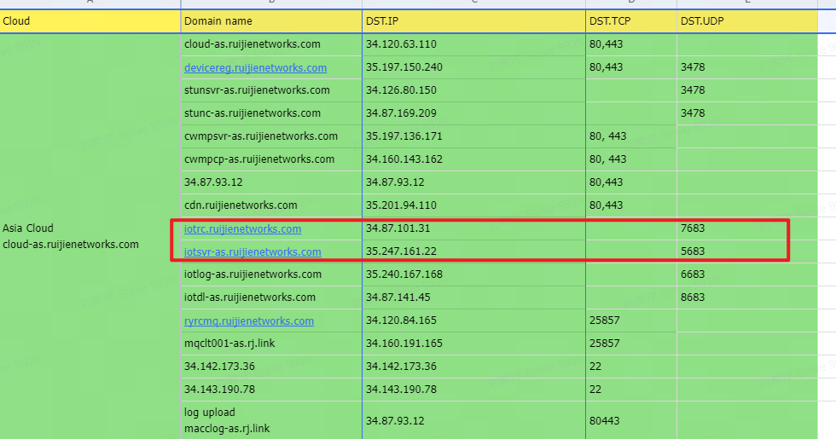The height and width of the screenshot is (439, 836).
Task: Select IP cell 35.201.94.110
Action: [x=473, y=205]
